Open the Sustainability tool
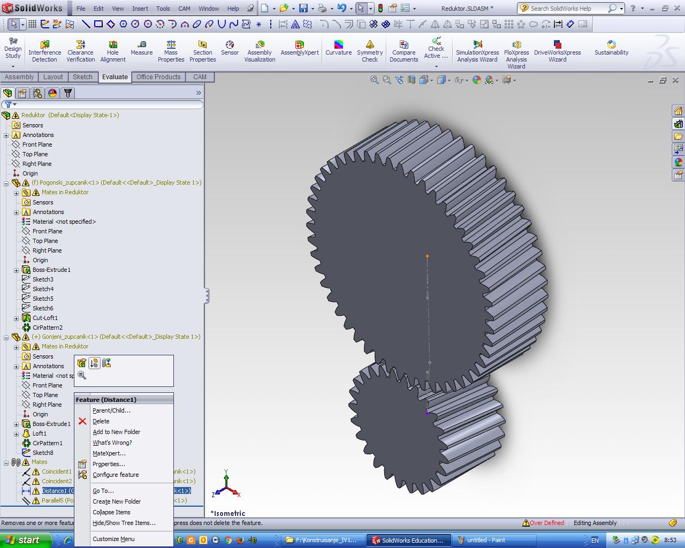Screen dimensions: 685x548 tap(611, 48)
